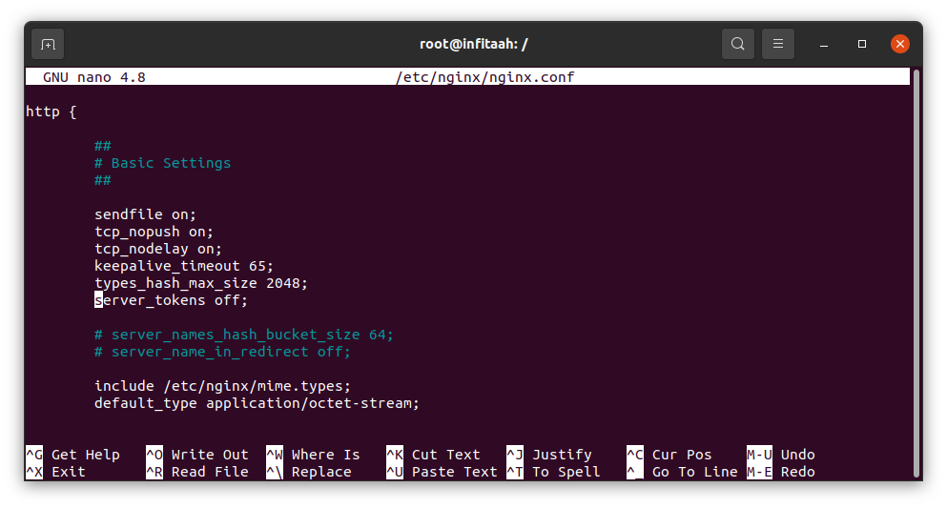Maximize the terminal window
This screenshot has height=508, width=947.
[862, 44]
